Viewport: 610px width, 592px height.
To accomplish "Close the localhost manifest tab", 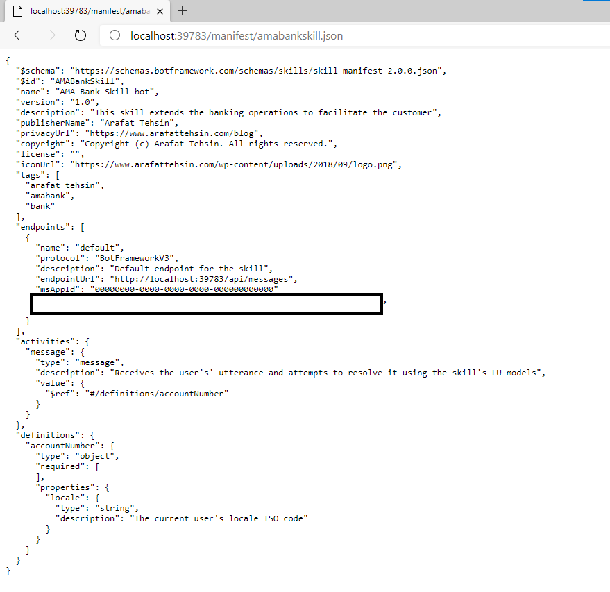I will point(160,11).
